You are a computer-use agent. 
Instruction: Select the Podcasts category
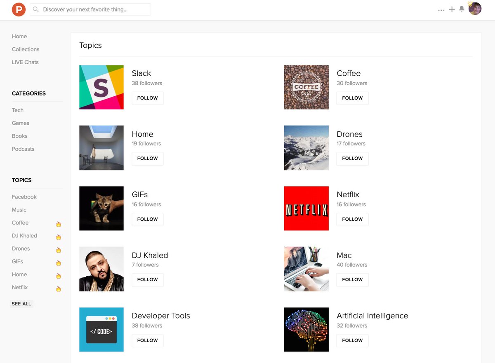click(x=23, y=149)
